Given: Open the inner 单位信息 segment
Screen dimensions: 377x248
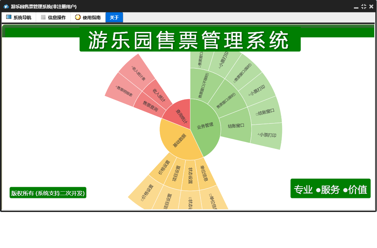Looking at the screenshot, I should 204,174.
